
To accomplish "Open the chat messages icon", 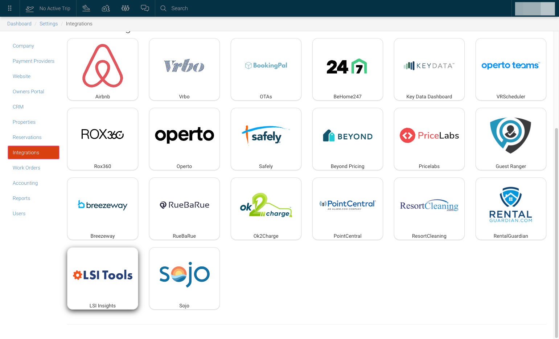I will (x=145, y=8).
